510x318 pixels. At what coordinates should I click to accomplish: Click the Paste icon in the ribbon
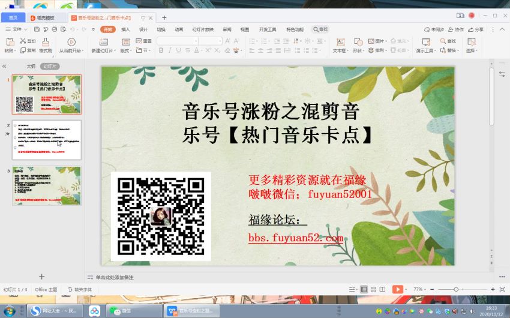tap(10, 42)
